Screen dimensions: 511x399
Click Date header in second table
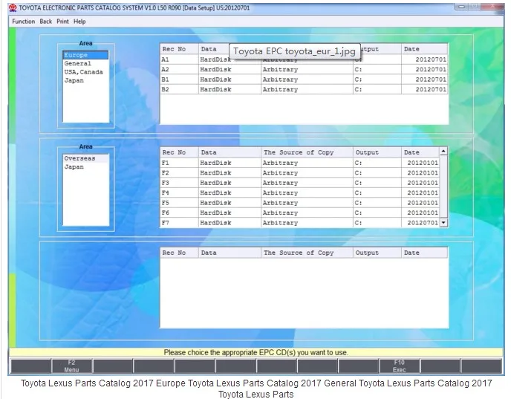click(420, 152)
